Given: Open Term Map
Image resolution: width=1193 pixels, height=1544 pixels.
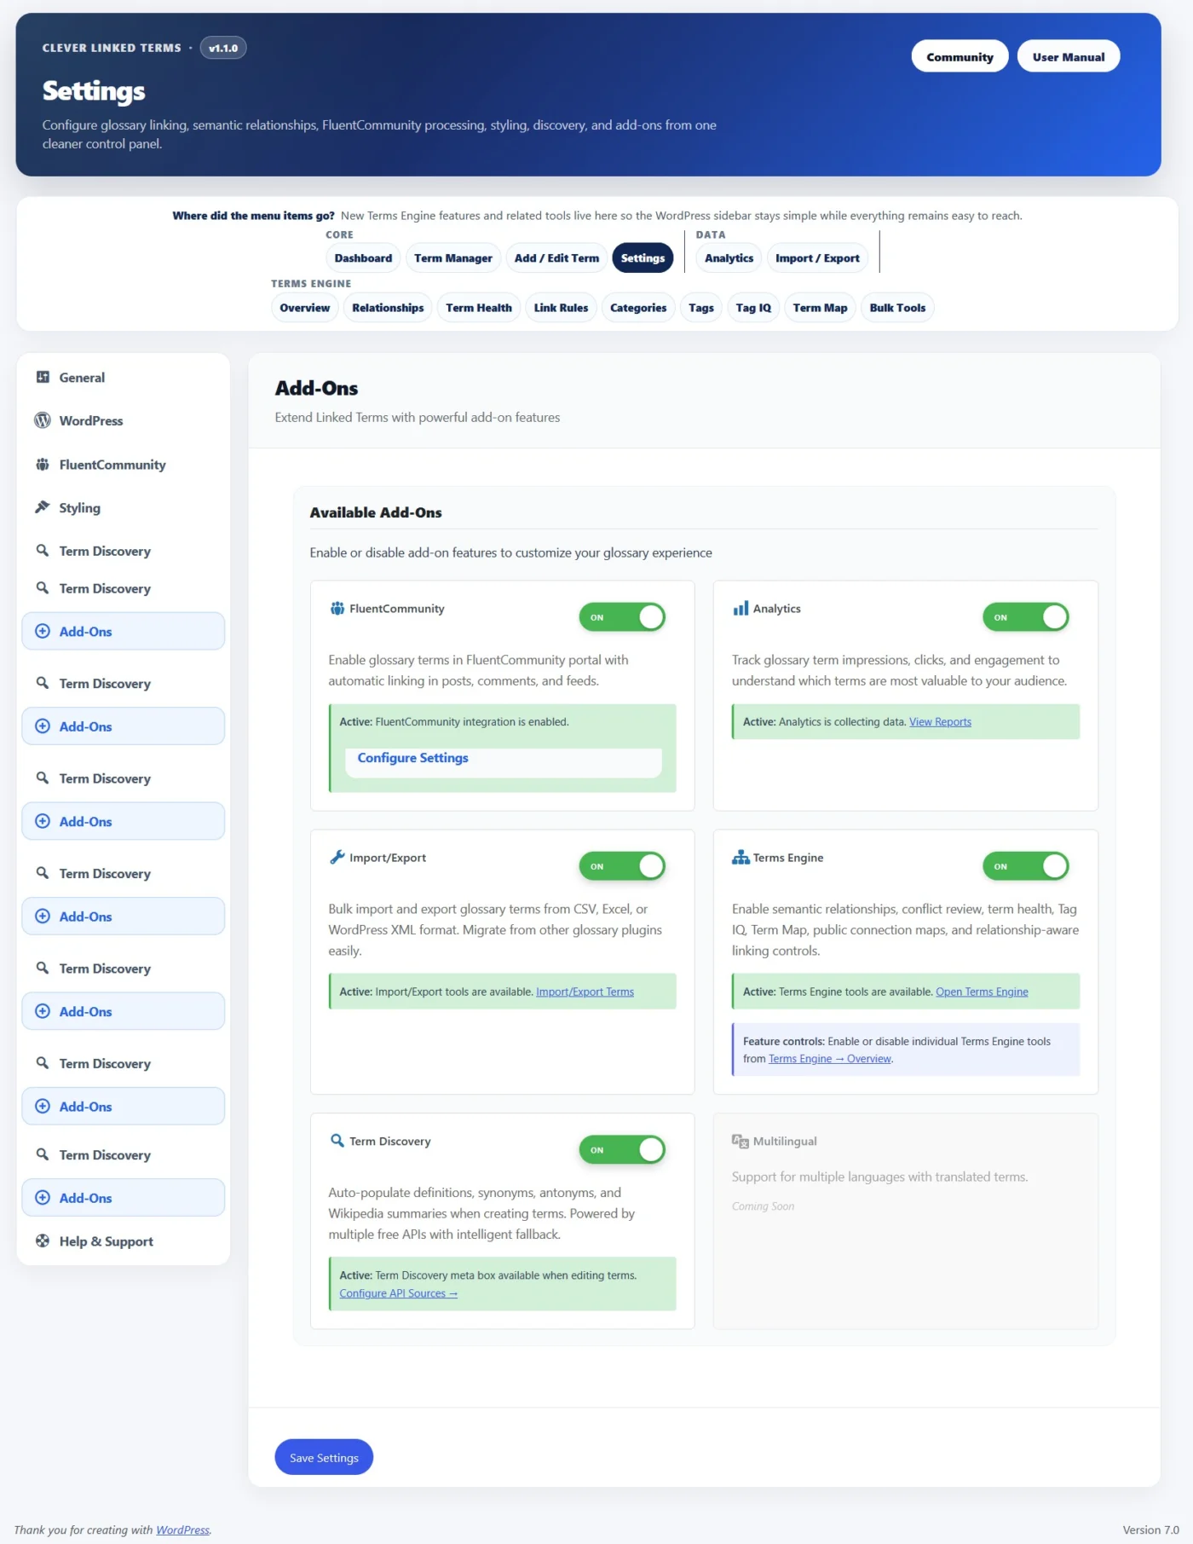Looking at the screenshot, I should 820,308.
